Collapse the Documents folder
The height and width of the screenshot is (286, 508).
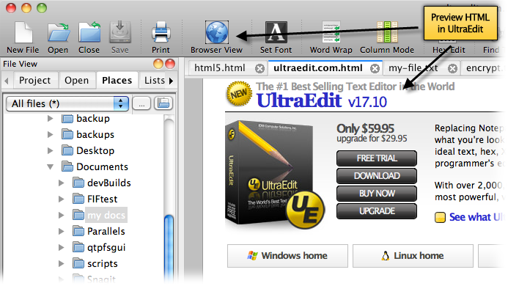51,167
